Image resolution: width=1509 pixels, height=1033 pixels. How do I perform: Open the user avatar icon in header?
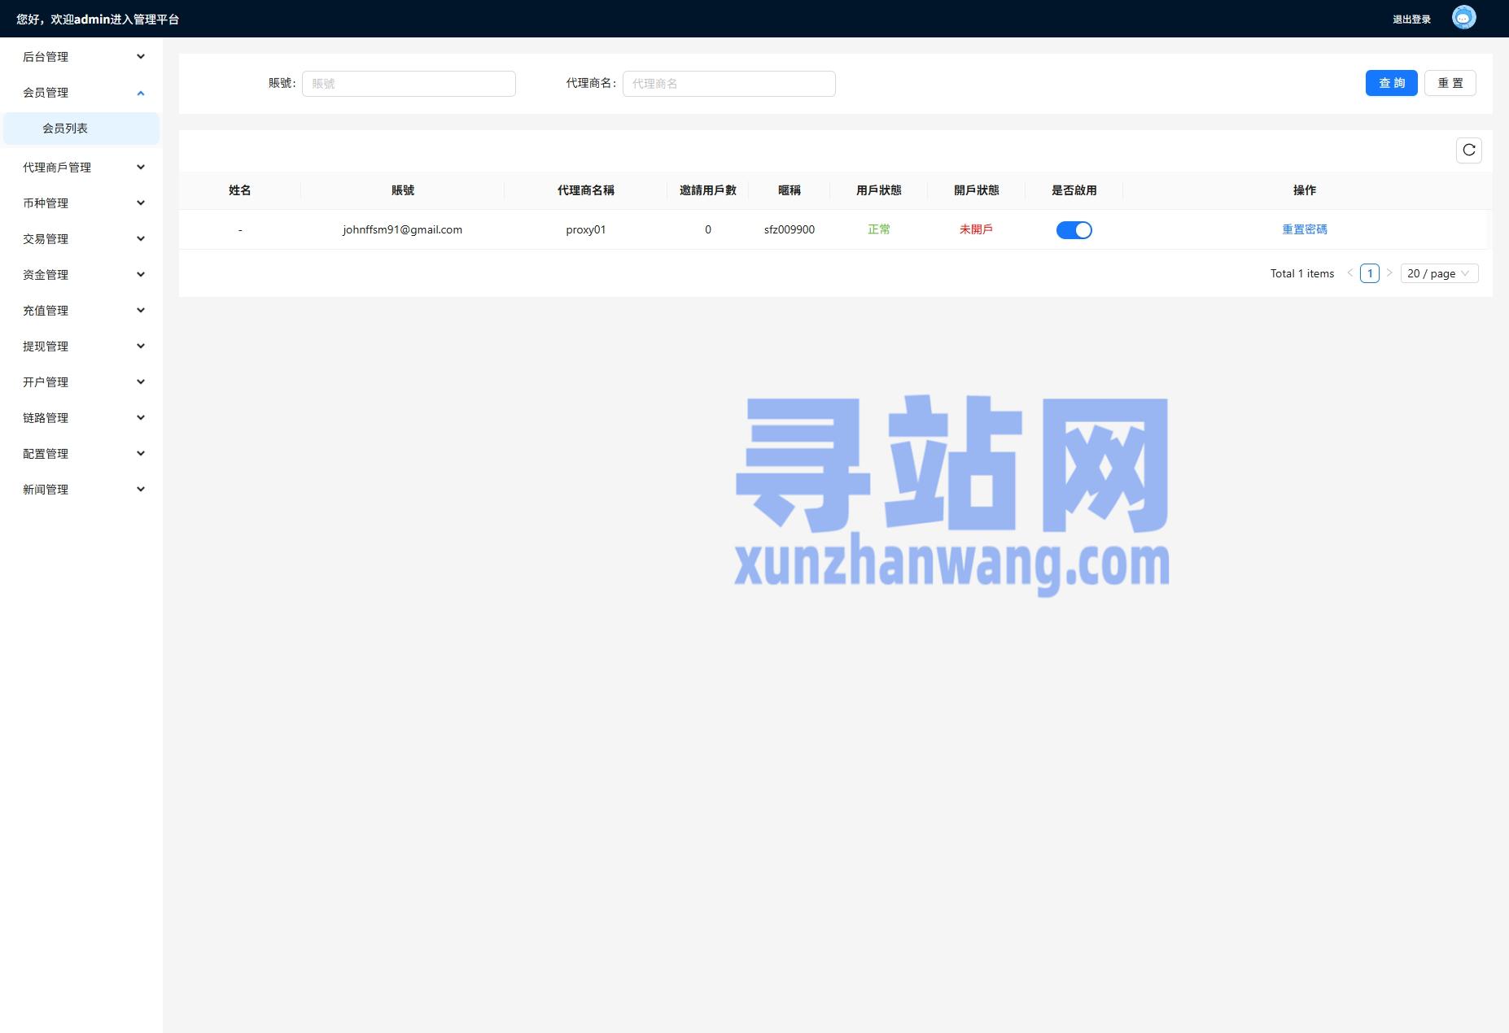(1463, 18)
